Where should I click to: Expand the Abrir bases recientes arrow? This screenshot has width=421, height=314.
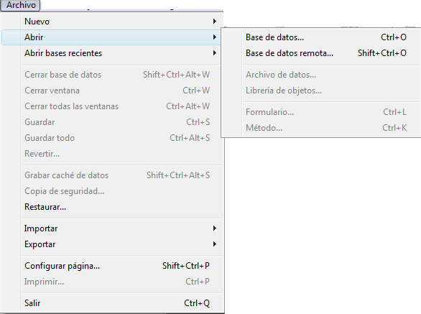(215, 53)
